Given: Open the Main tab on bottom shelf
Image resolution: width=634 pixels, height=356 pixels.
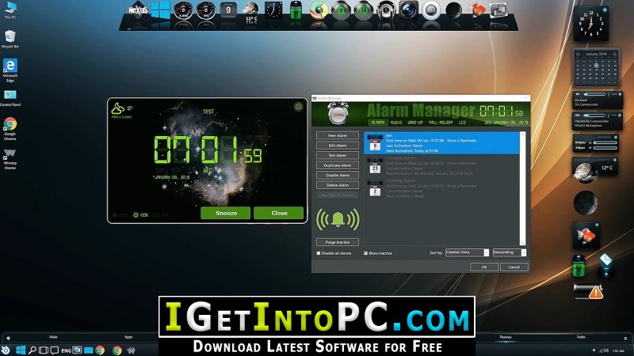Looking at the screenshot, I should (53, 337).
